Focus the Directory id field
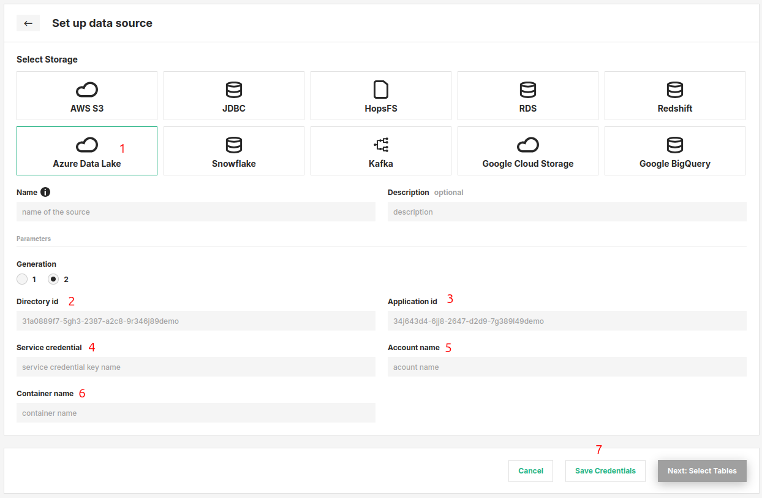 pyautogui.click(x=196, y=321)
